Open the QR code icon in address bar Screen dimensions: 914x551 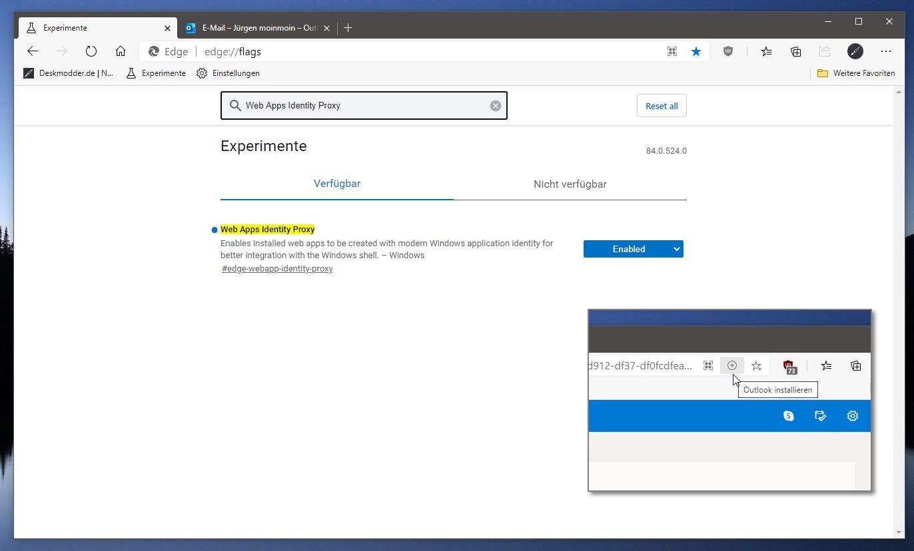[672, 51]
